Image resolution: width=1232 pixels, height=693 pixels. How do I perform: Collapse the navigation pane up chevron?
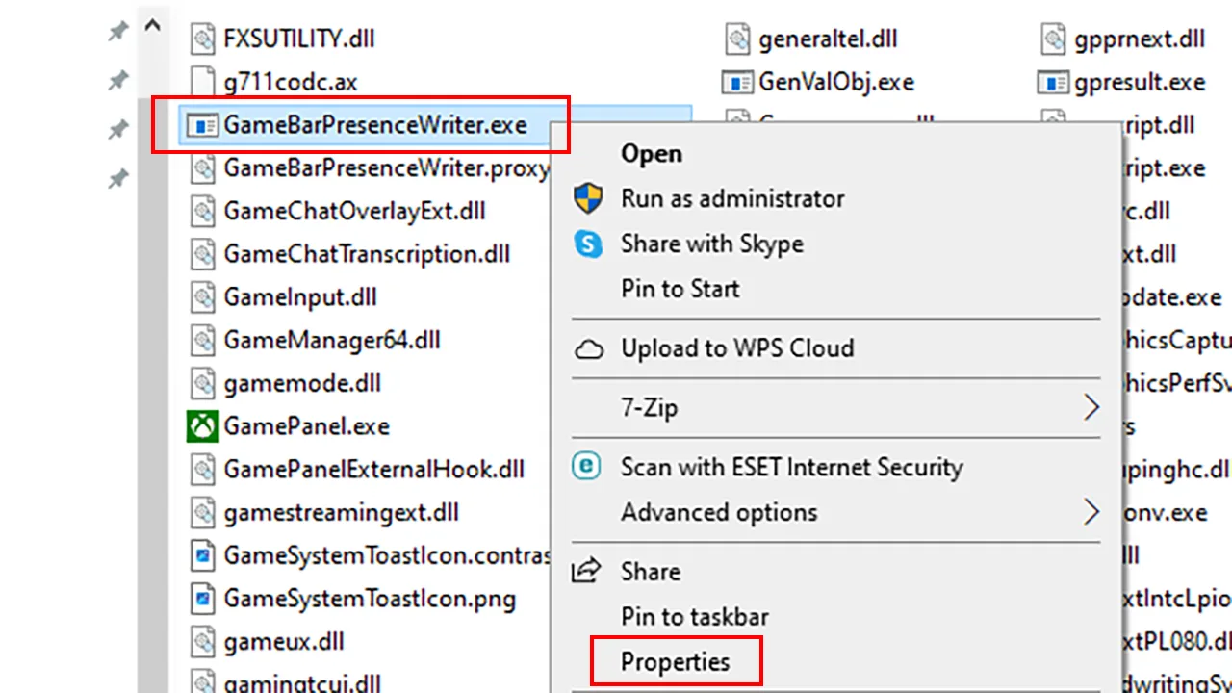152,27
